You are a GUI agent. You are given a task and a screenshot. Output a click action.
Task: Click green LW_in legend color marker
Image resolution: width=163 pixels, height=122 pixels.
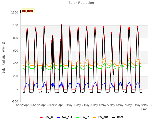(78, 117)
